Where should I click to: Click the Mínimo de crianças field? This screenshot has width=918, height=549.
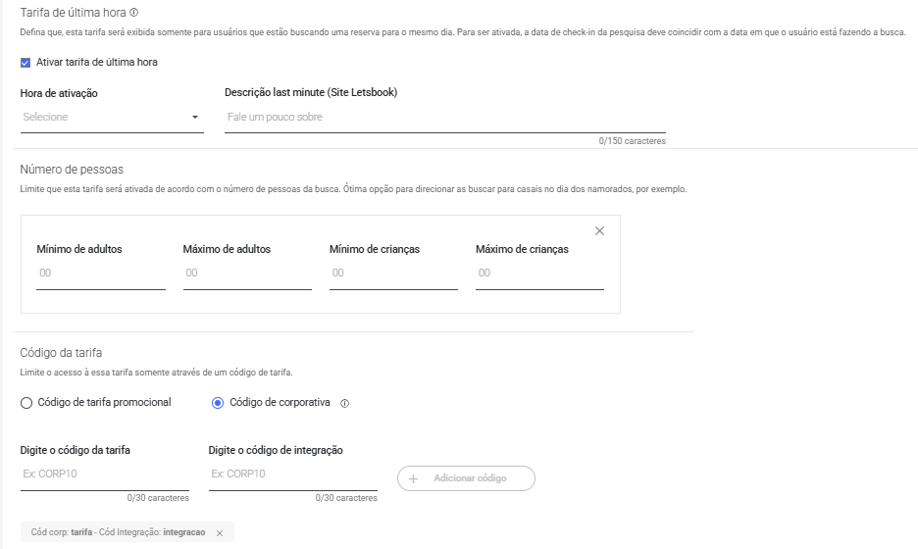coord(393,274)
